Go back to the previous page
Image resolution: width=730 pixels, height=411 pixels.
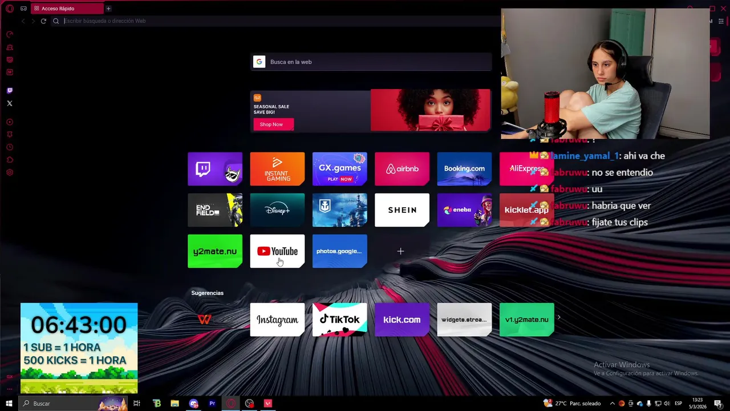pos(23,21)
